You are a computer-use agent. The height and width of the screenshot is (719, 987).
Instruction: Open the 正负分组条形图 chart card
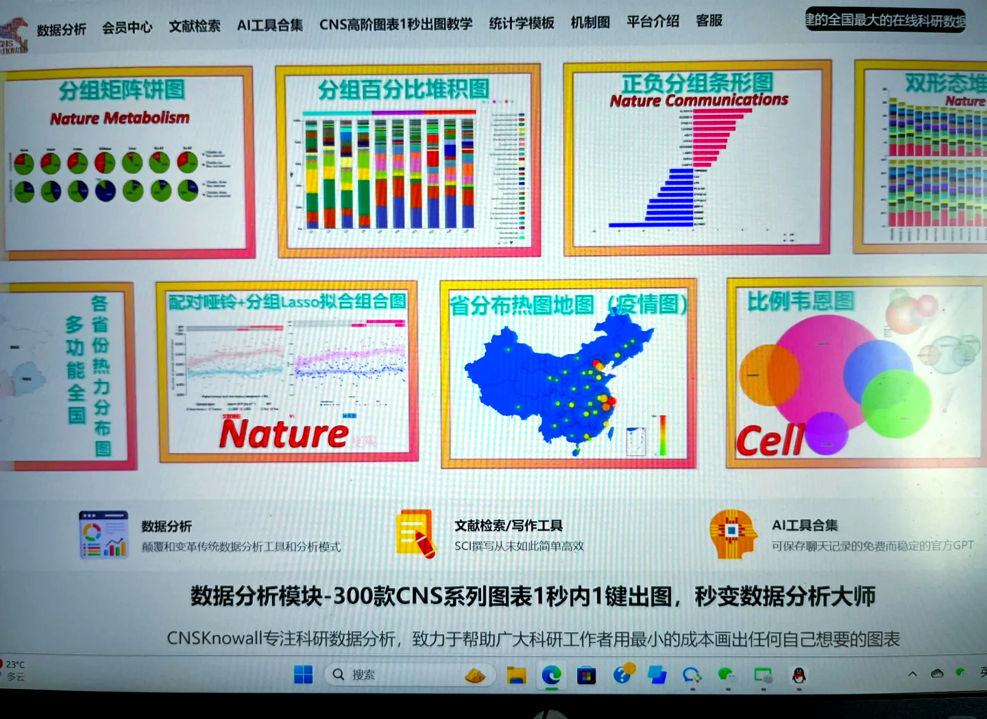[697, 158]
